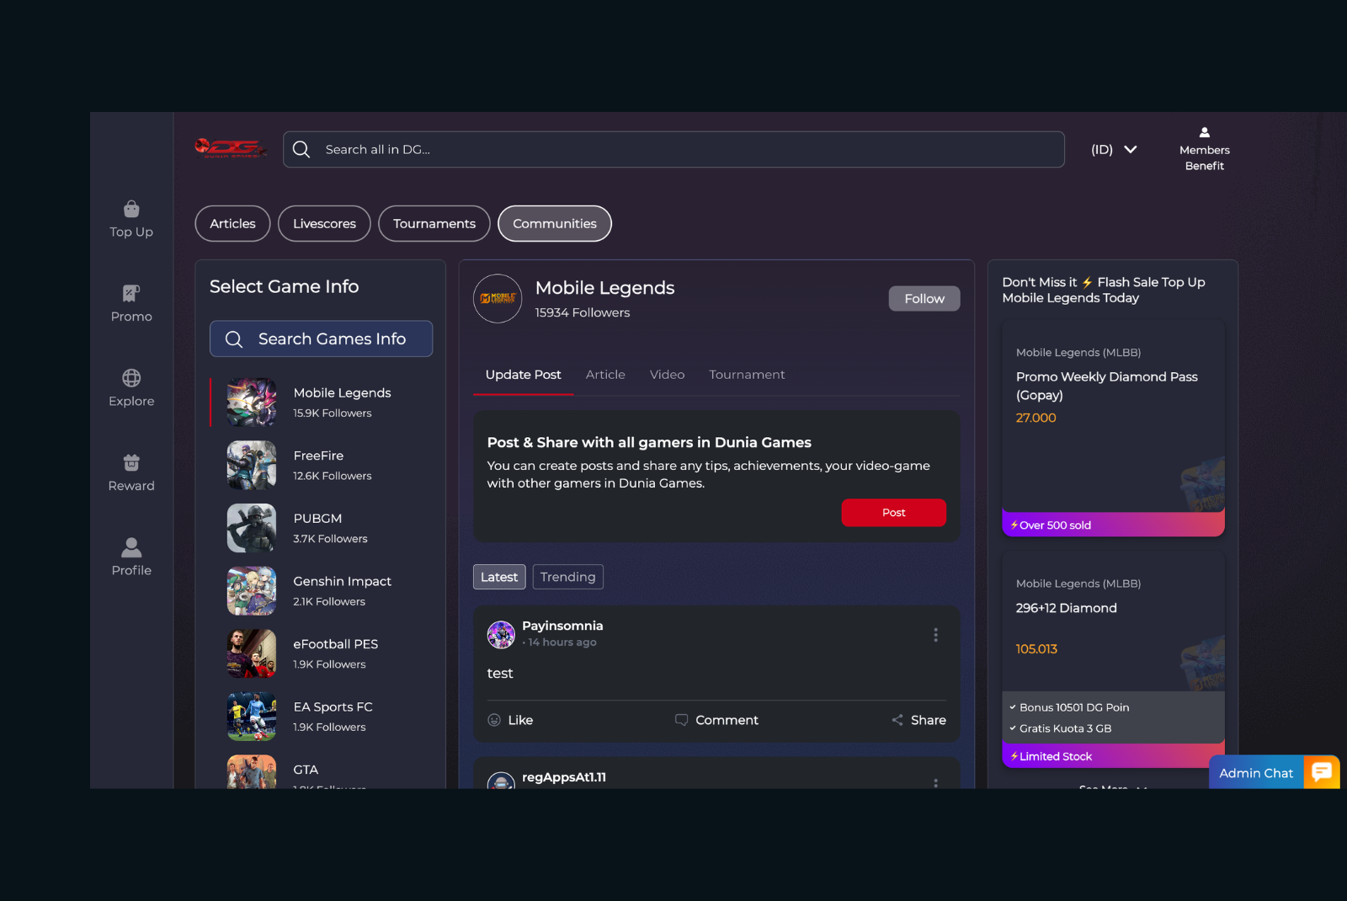Select the Communities tab
The width and height of the screenshot is (1347, 901).
[x=555, y=223]
